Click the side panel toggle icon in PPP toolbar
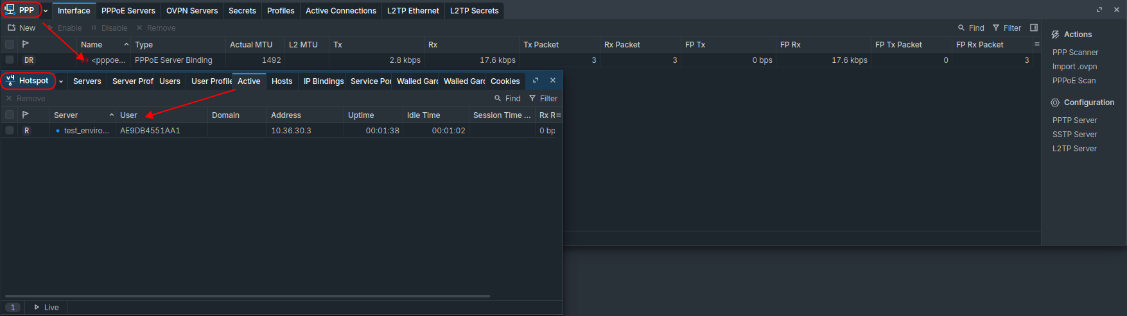 tap(1034, 28)
